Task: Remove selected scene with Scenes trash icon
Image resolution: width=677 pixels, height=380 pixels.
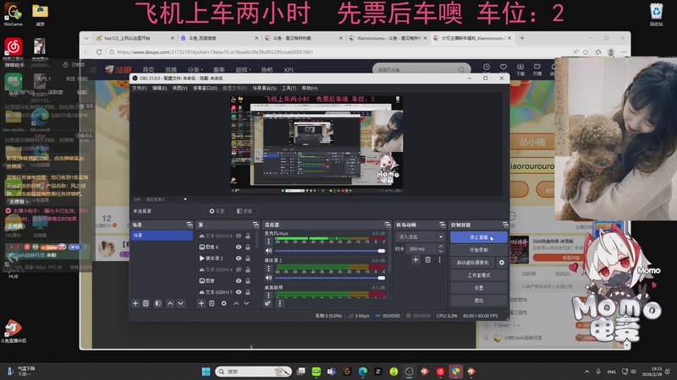Action: click(x=146, y=303)
